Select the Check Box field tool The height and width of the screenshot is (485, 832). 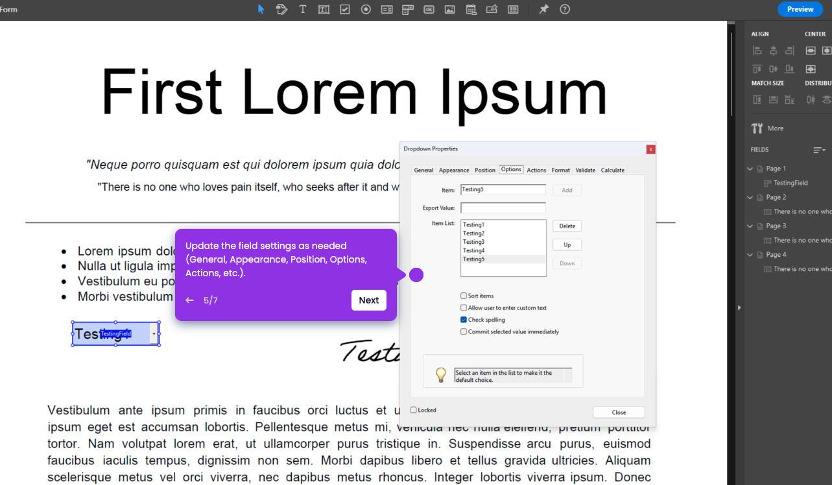[344, 9]
